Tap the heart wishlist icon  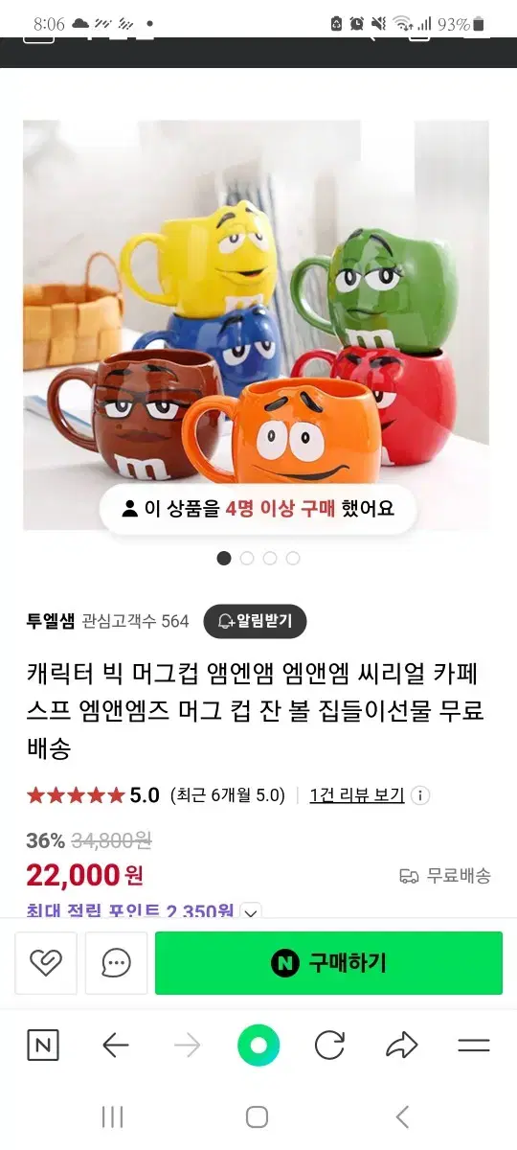[x=46, y=963]
